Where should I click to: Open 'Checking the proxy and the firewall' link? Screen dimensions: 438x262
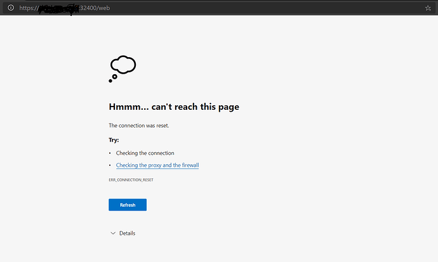[157, 165]
